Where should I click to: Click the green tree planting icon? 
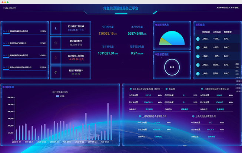pos(55,72)
